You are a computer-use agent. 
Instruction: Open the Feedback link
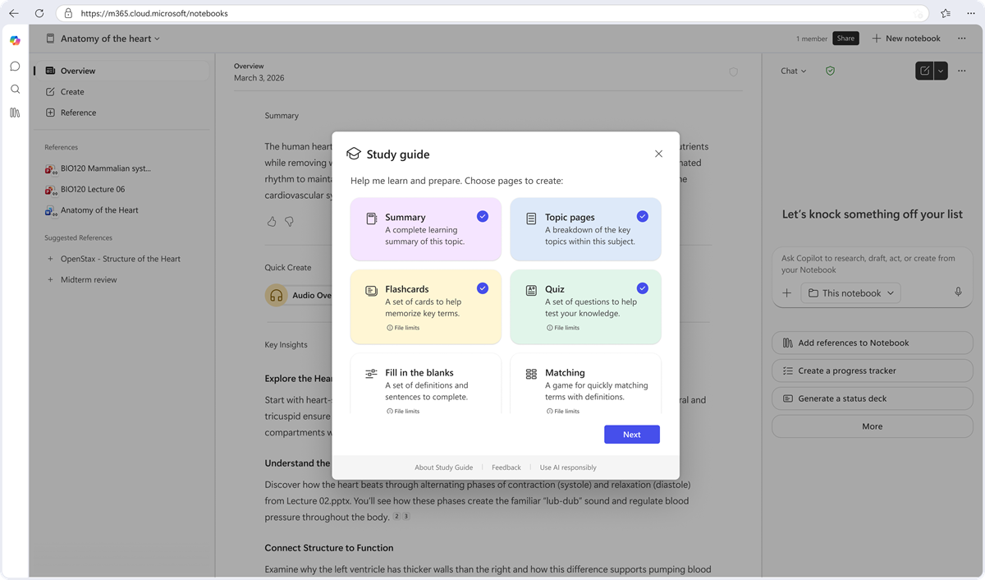506,467
